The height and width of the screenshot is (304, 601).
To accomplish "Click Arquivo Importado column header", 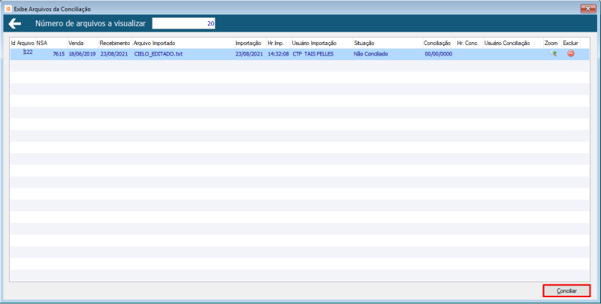I will [183, 44].
